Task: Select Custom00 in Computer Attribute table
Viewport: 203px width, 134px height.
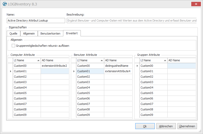Action: tap(27, 66)
